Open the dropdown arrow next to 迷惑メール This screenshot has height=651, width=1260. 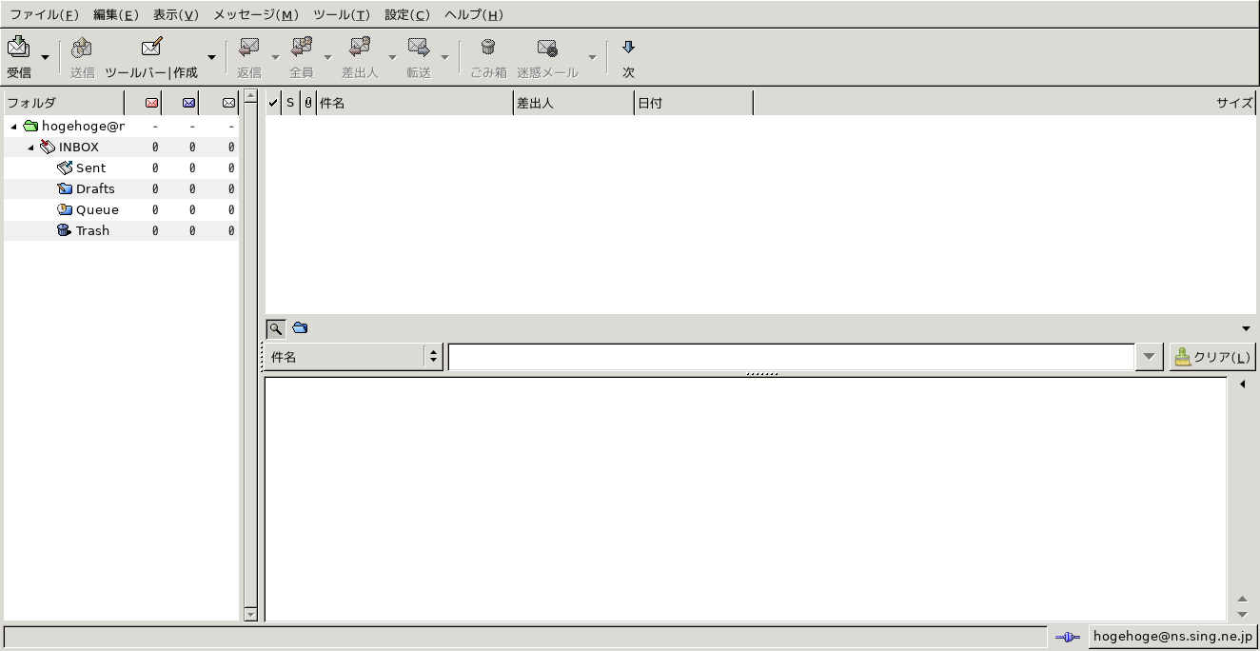point(592,58)
